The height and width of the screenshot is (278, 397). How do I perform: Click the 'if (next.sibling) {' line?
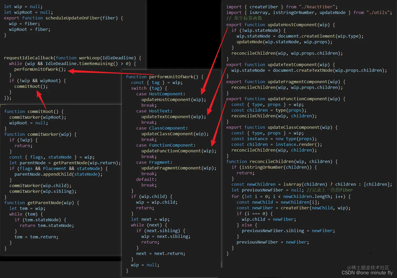[x=161, y=231]
